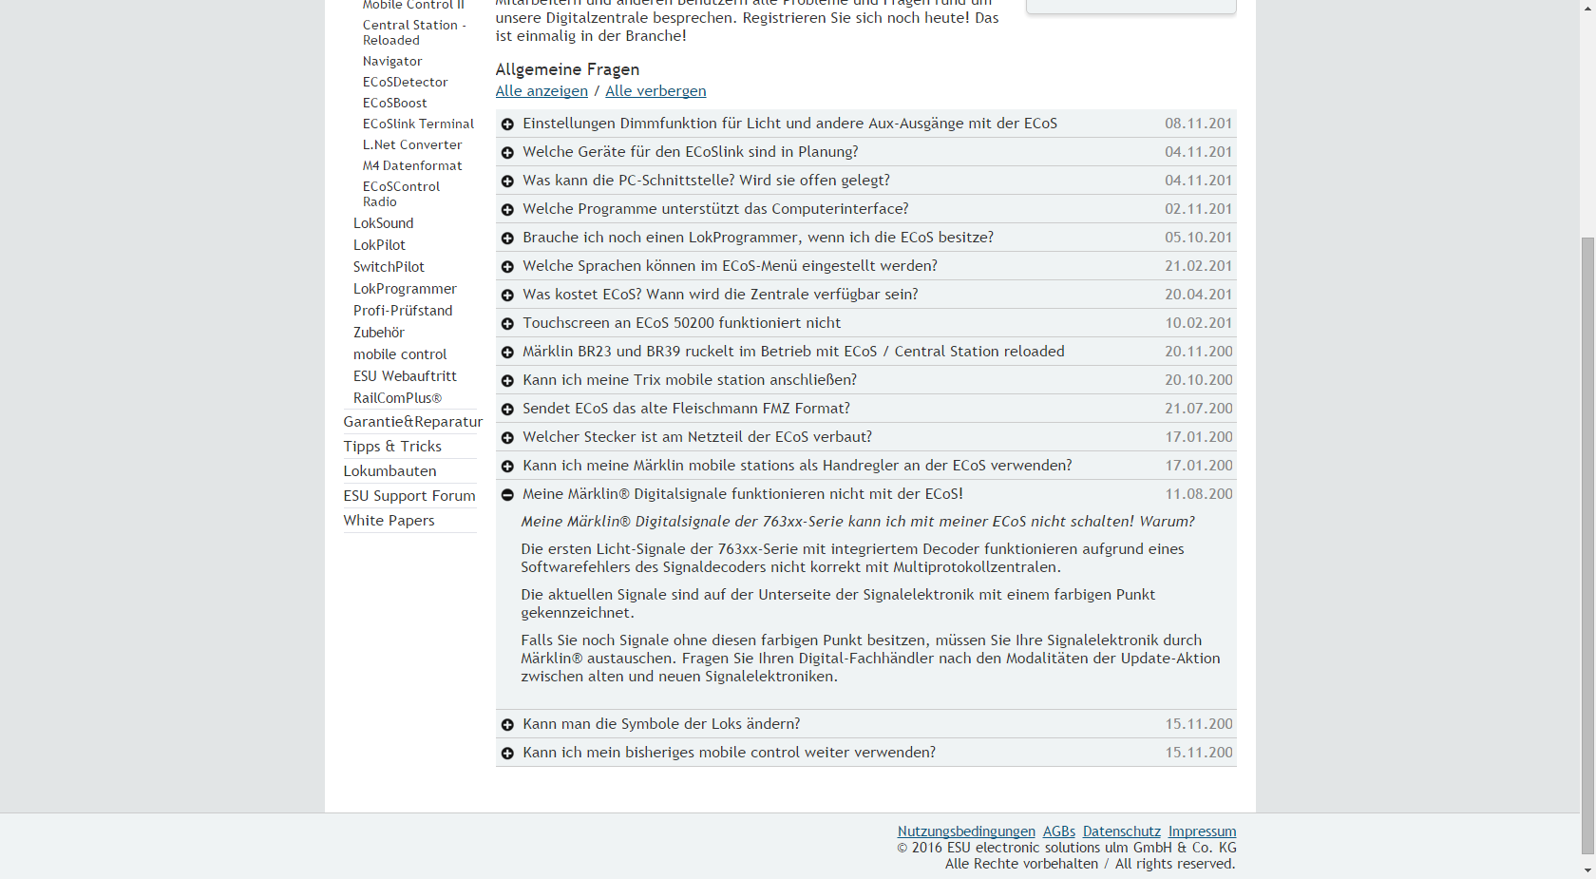Open Garantie&Reparatur sidebar section

tap(413, 422)
